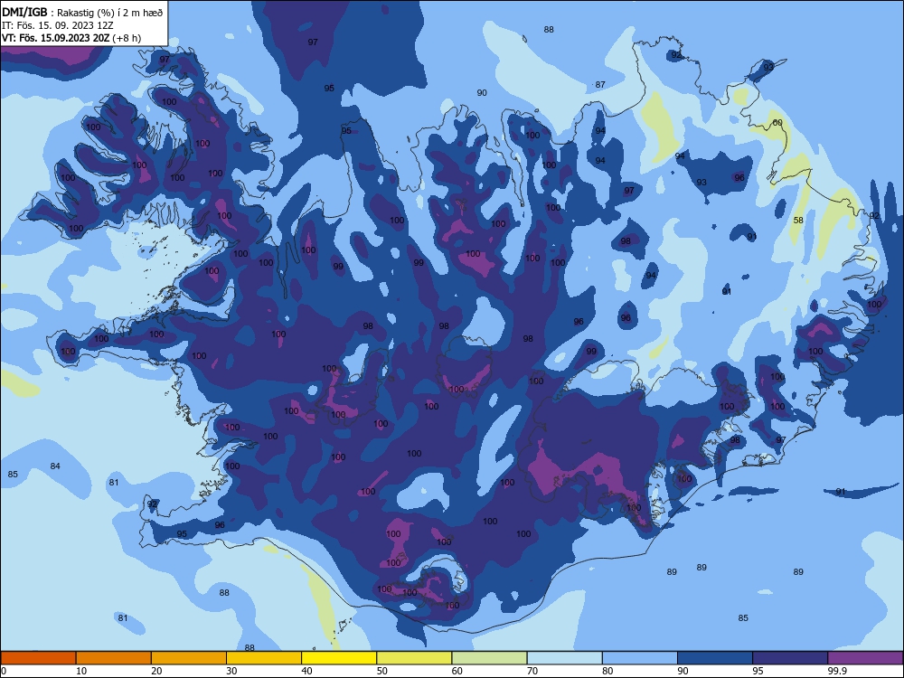Select the bright yellow 40–50 legend swatch
904x678 pixels.
point(339,658)
